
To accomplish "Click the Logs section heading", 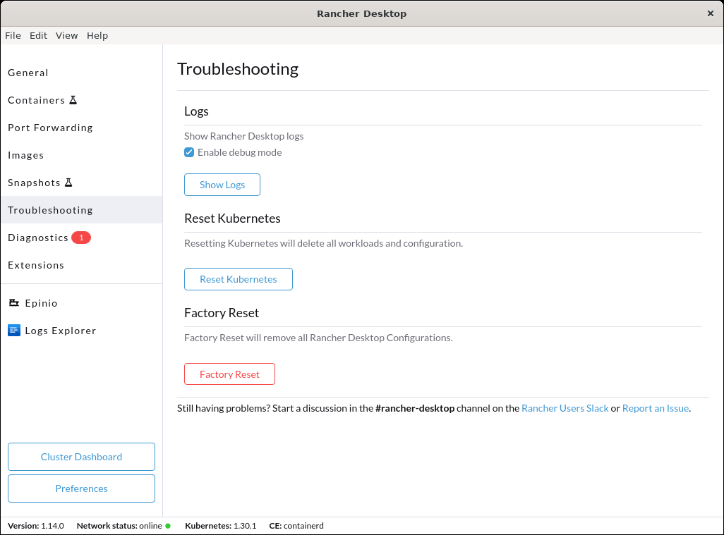I will (196, 111).
